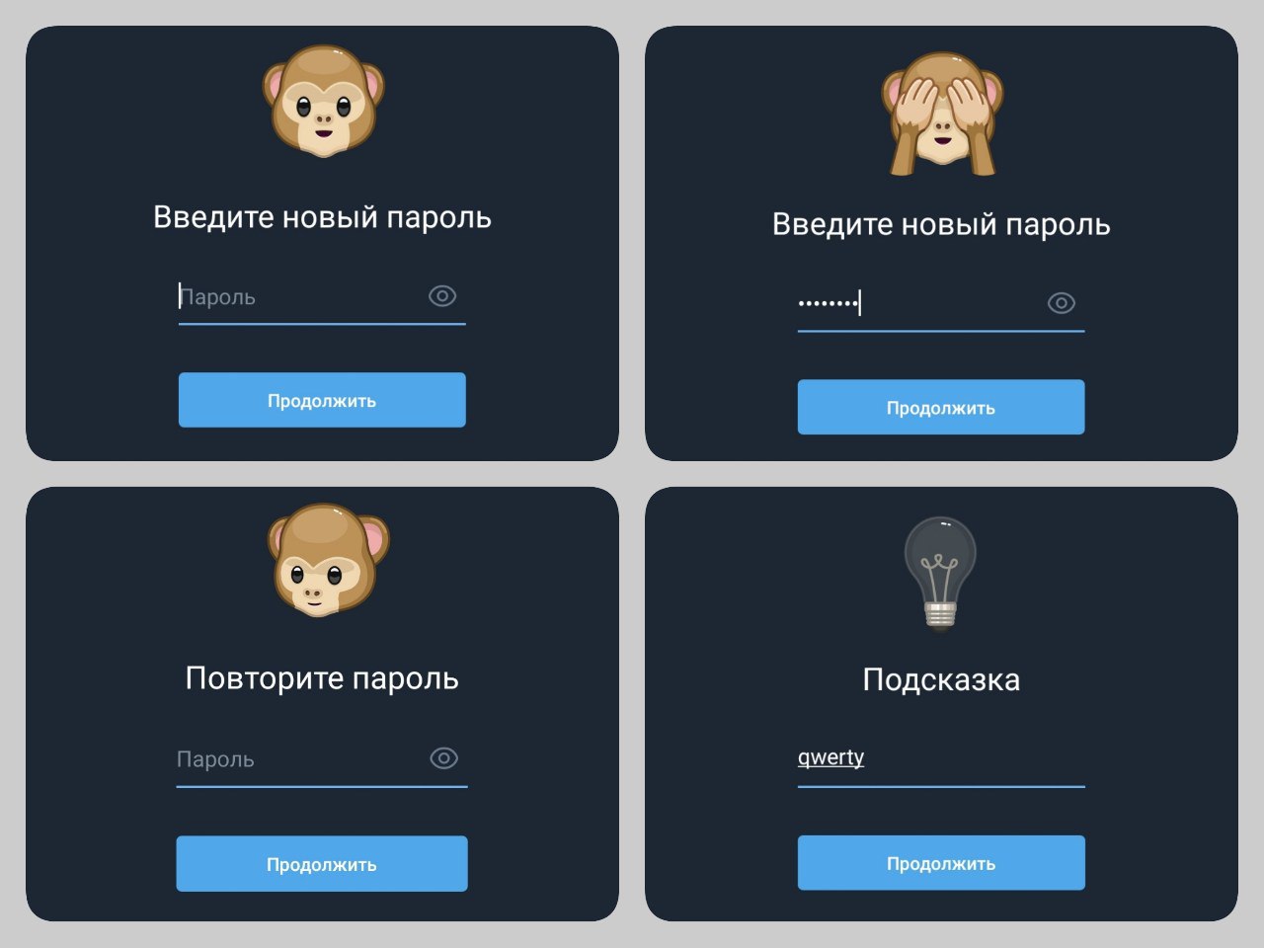This screenshot has width=1264, height=948.
Task: Focus the empty Пароль field in top-left panel
Action: pos(300,297)
